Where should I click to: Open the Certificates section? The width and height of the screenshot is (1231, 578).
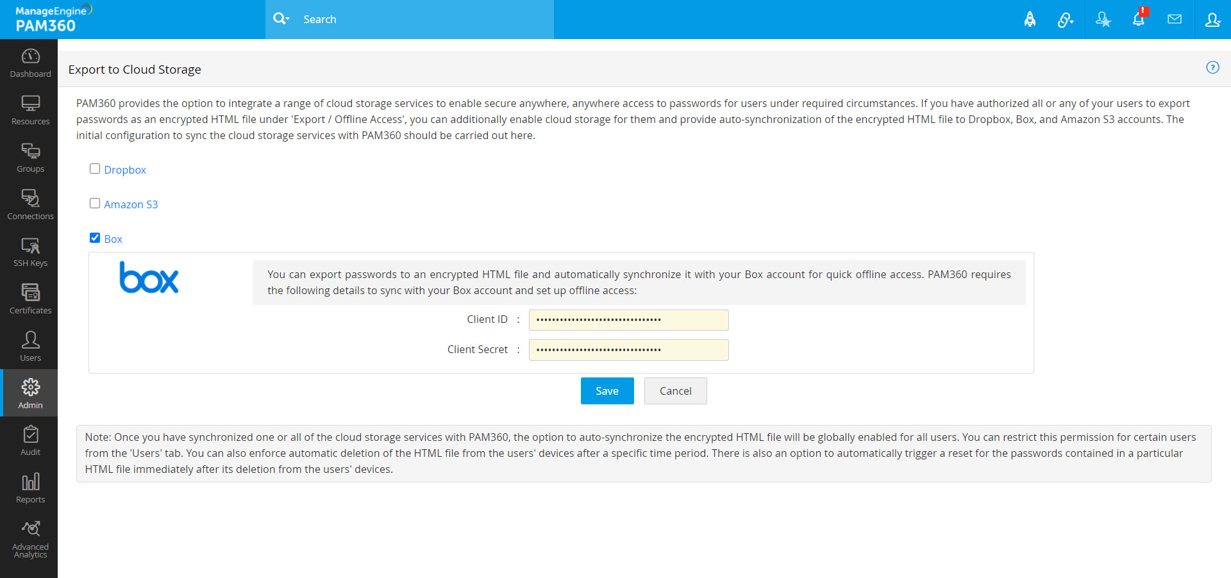pyautogui.click(x=30, y=299)
